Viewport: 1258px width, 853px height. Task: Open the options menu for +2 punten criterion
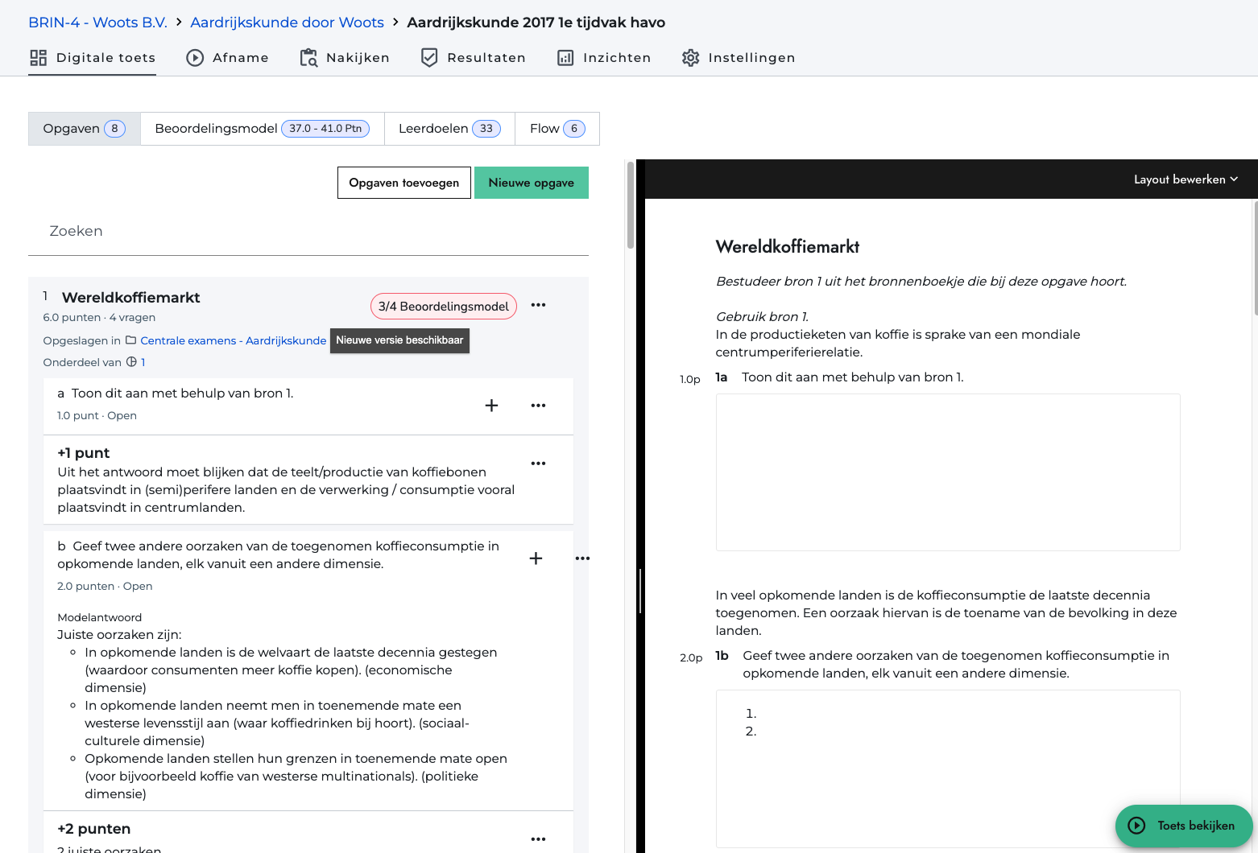(538, 839)
